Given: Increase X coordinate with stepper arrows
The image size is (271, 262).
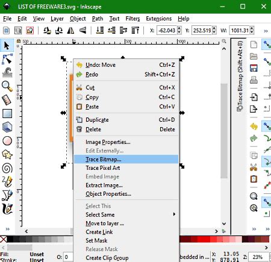Looking at the screenshot, I should tap(179, 28).
